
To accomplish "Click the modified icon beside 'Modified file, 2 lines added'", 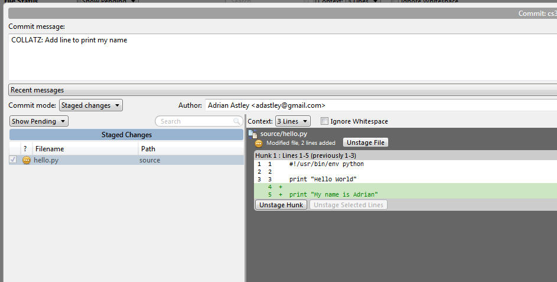I will [x=259, y=143].
